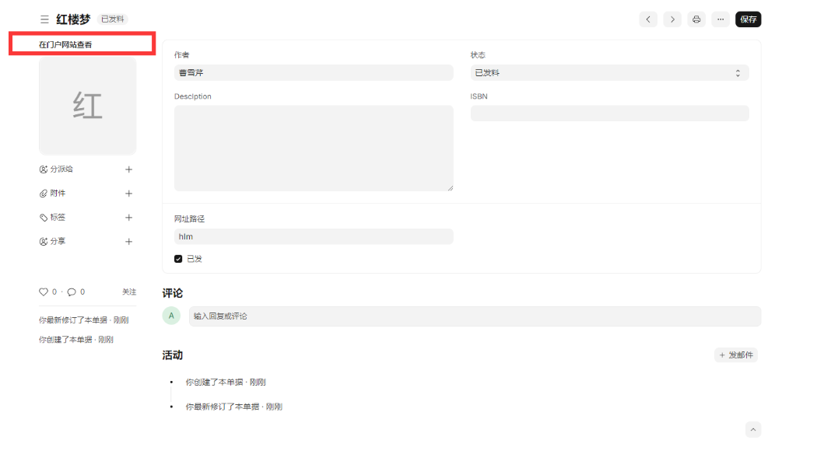Click the green A user avatar
The height and width of the screenshot is (475, 831).
pyautogui.click(x=171, y=316)
